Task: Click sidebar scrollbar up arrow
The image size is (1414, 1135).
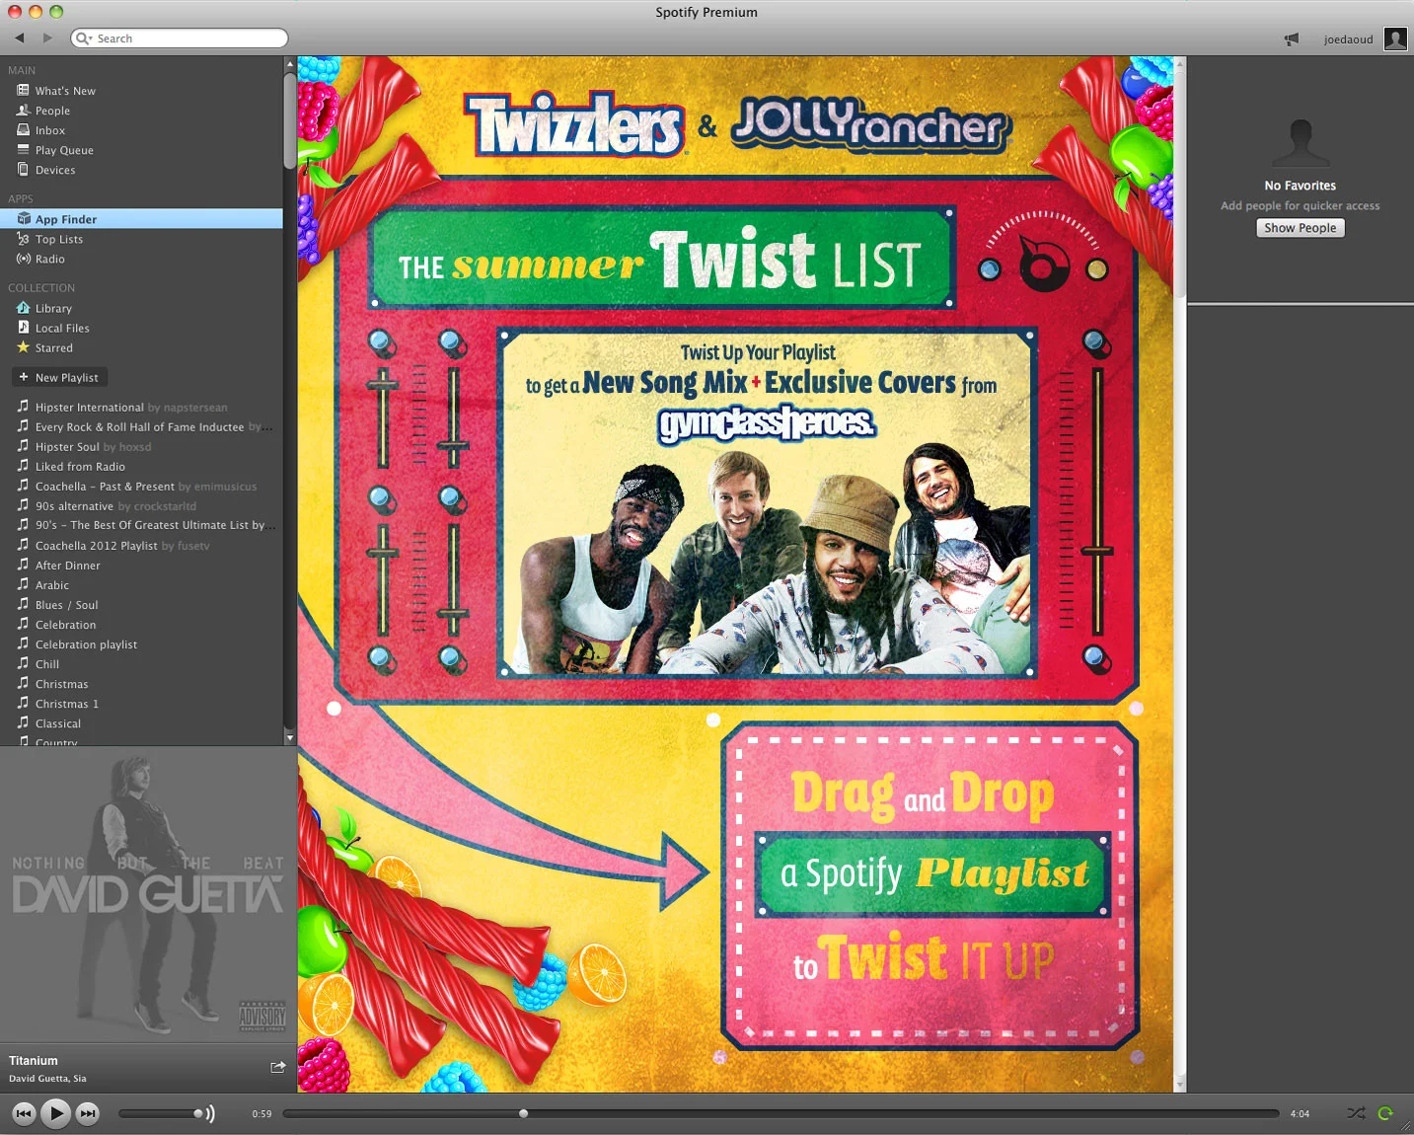Action: (289, 63)
